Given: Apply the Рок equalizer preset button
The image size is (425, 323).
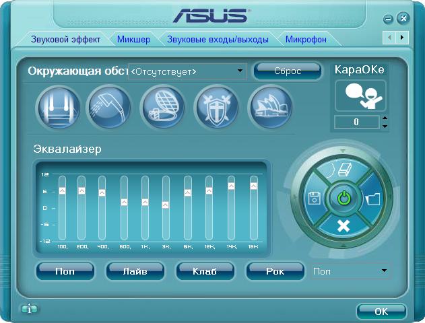Looking at the screenshot, I should (275, 271).
